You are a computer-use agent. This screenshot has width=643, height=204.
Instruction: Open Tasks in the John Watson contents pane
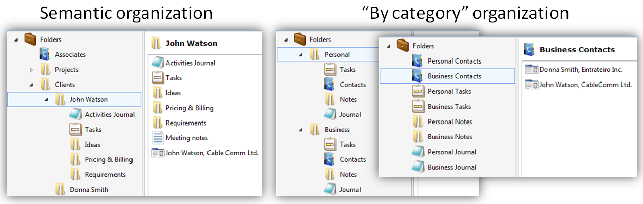(x=174, y=78)
